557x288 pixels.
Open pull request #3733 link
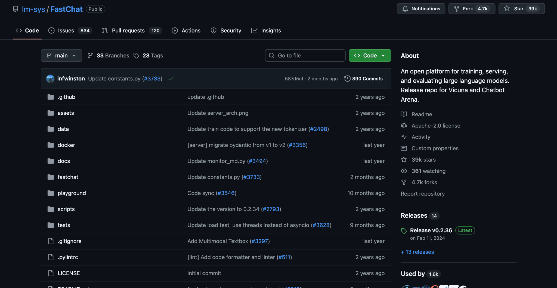coord(152,79)
